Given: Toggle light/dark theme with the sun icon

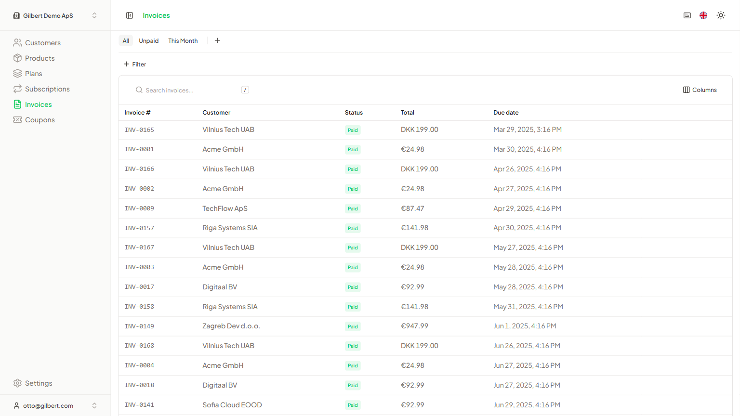Looking at the screenshot, I should point(720,15).
